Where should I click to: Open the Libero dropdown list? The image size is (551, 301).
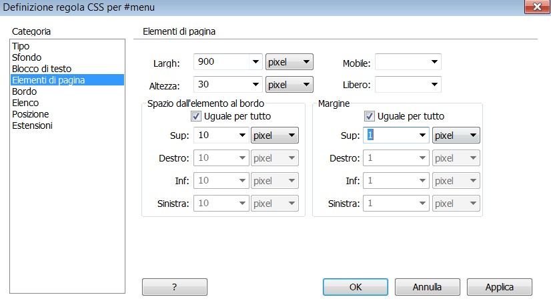(x=408, y=84)
